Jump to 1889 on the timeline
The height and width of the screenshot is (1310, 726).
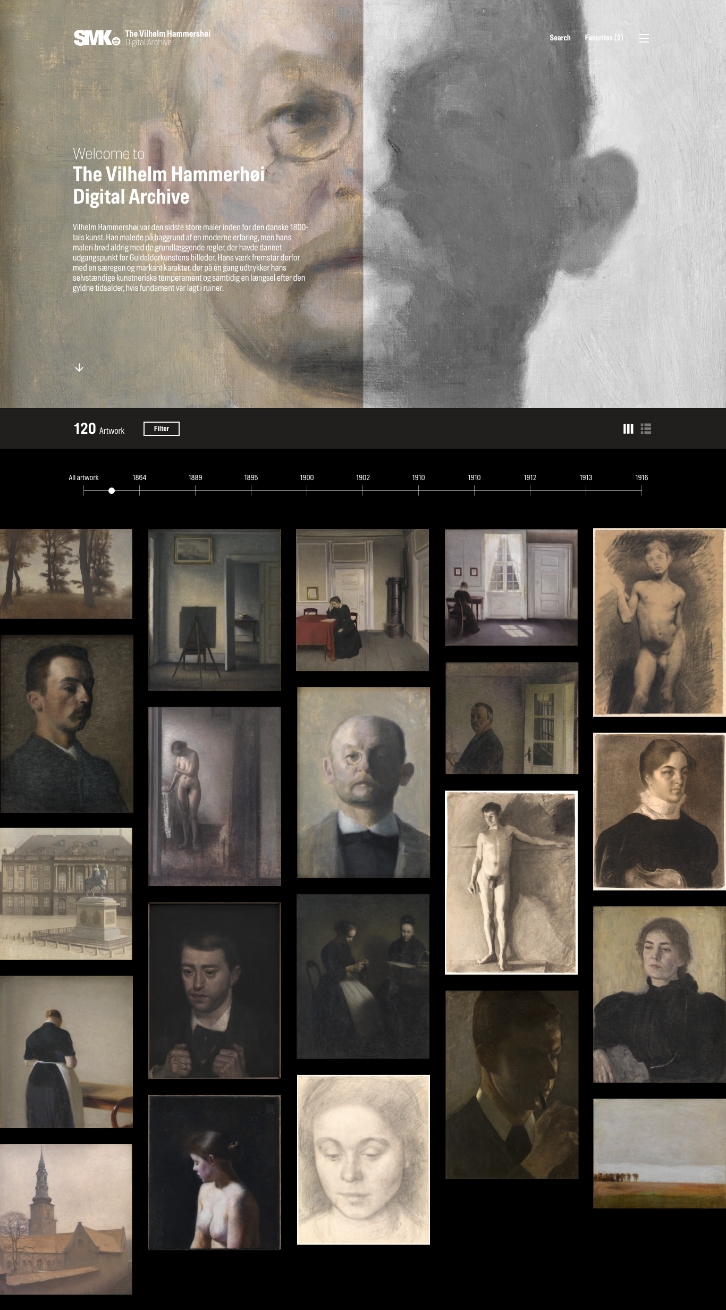195,477
